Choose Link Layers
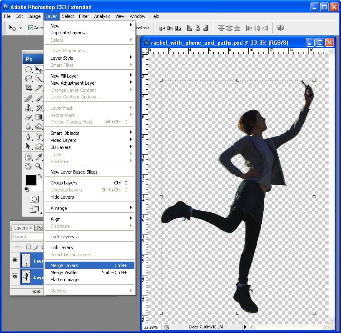The width and height of the screenshot is (341, 333). tap(90, 247)
